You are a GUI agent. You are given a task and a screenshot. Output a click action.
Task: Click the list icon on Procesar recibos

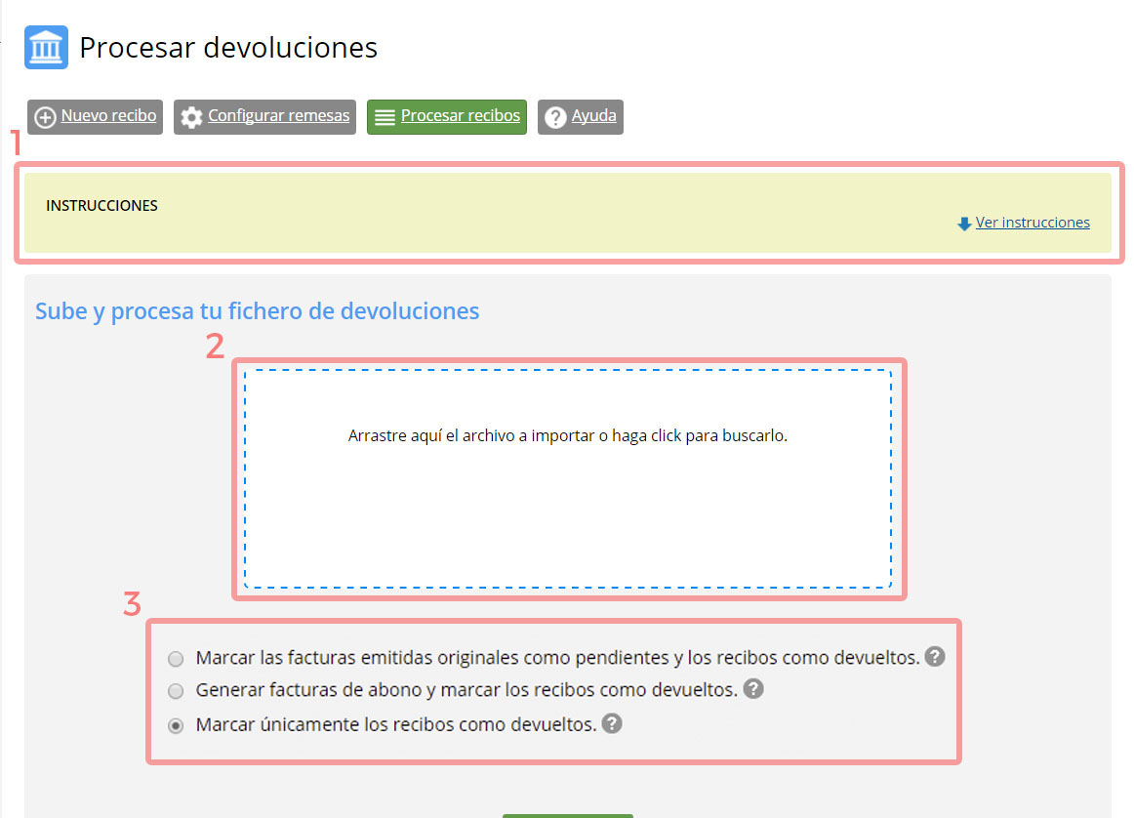tap(385, 117)
